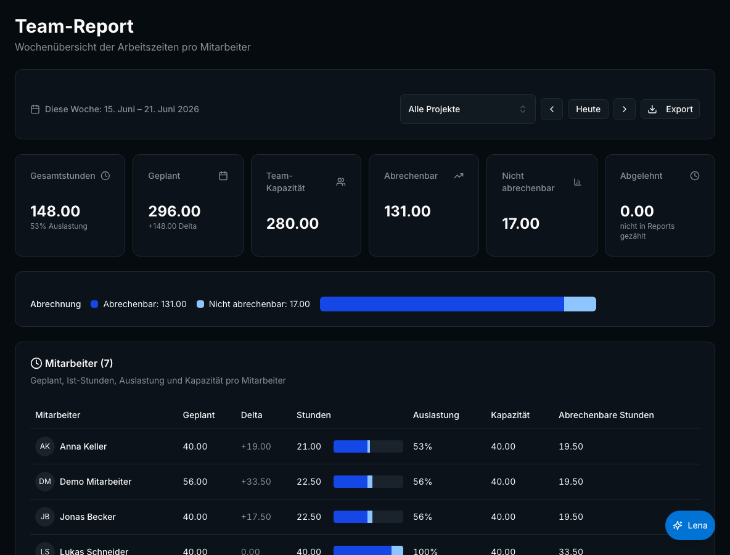Click the Team-Report page title

[x=75, y=26]
